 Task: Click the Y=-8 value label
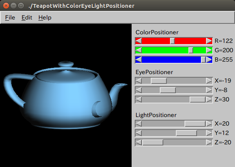pyautogui.click(x=221, y=90)
